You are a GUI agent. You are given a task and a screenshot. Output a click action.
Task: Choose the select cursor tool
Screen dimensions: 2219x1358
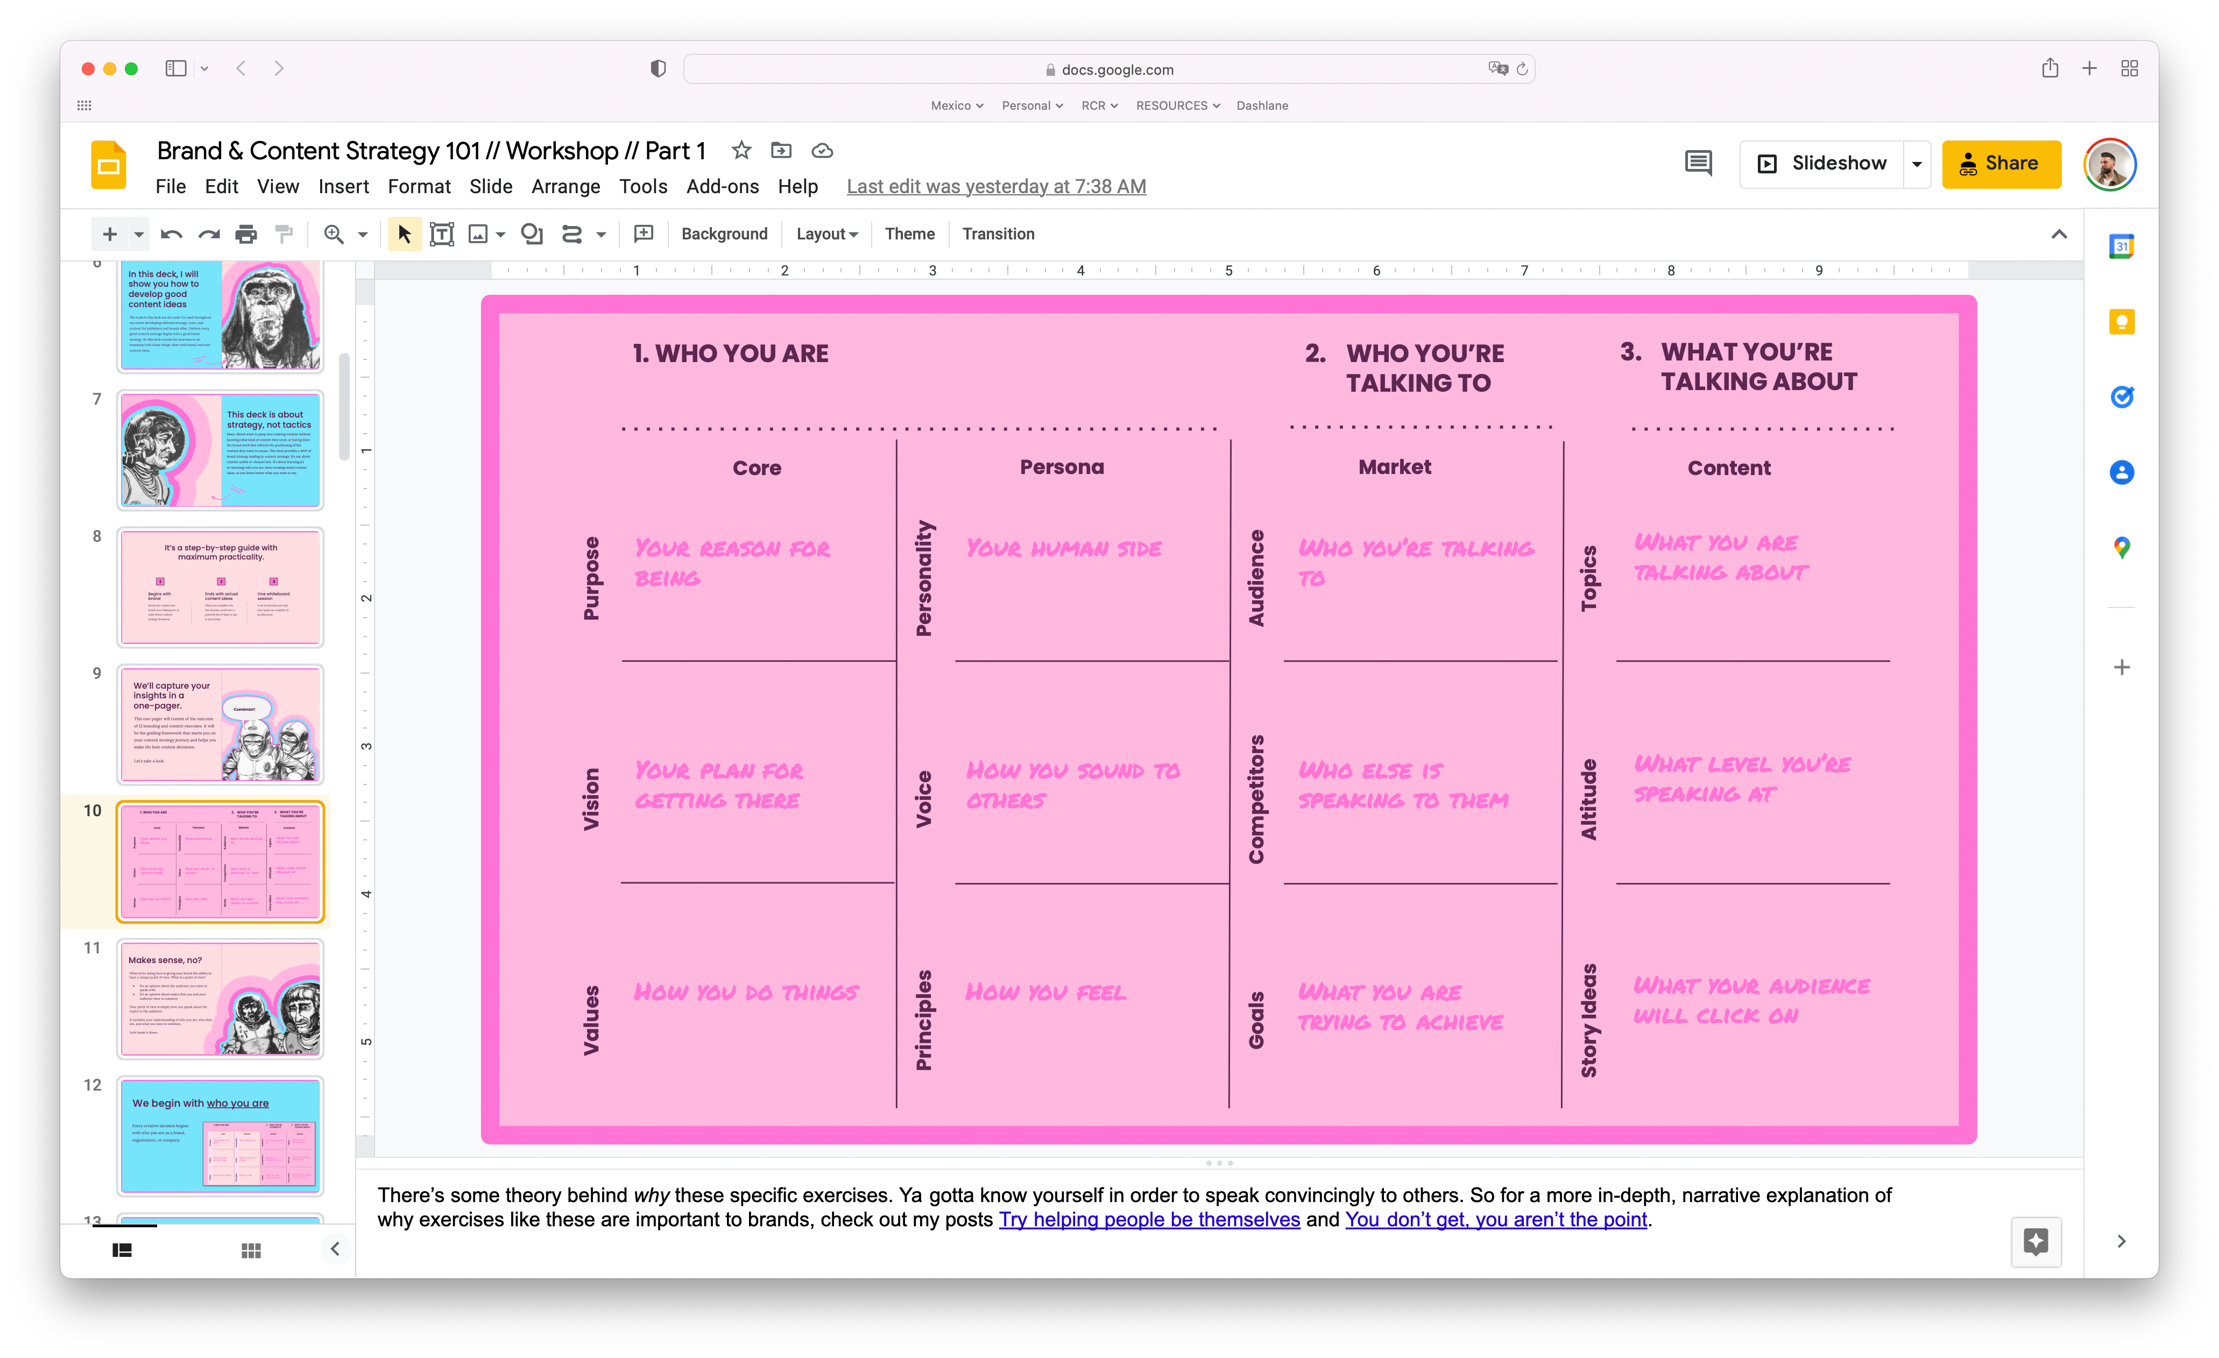(404, 234)
